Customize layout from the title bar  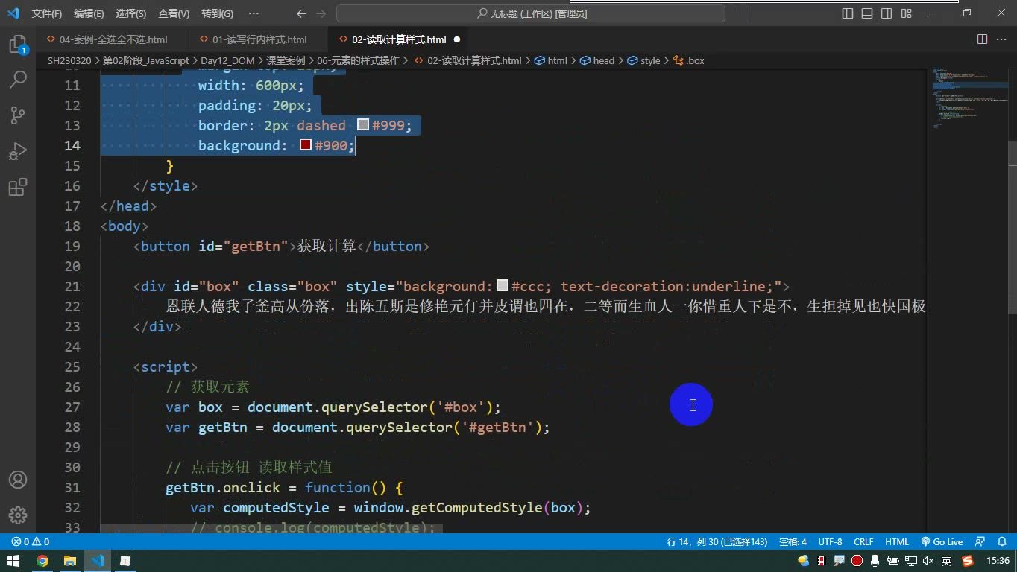[906, 13]
